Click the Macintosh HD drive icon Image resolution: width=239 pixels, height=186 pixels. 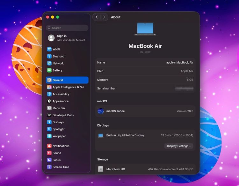point(101,169)
